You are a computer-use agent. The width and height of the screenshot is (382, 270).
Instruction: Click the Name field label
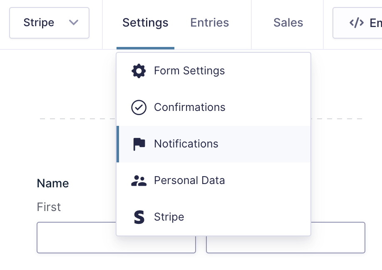coord(53,183)
